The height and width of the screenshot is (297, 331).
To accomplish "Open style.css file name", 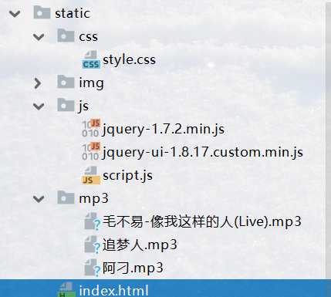I will coord(129,60).
